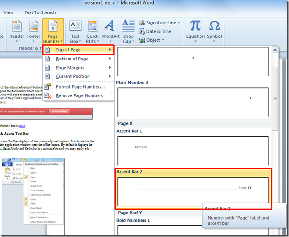289x237 pixels.
Task: Click the Bottom of Page menu icon
Action: (x=47, y=59)
